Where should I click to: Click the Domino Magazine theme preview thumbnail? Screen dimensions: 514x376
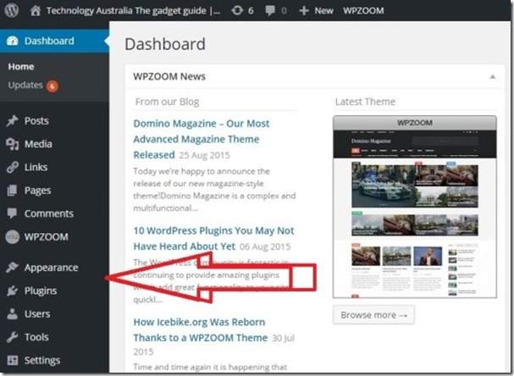(x=415, y=207)
